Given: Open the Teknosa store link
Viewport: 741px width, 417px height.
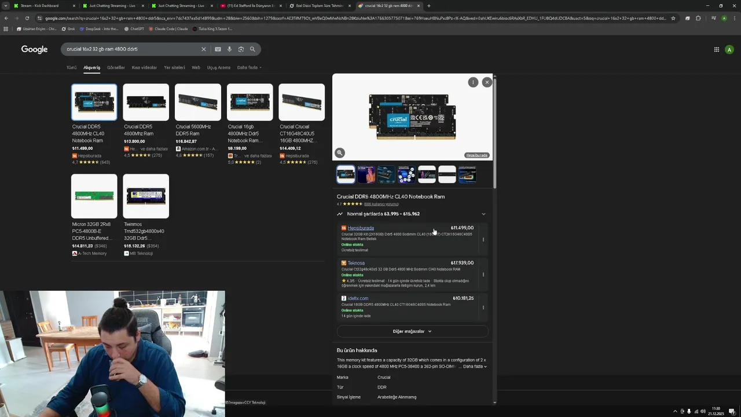Looking at the screenshot, I should (x=356, y=263).
